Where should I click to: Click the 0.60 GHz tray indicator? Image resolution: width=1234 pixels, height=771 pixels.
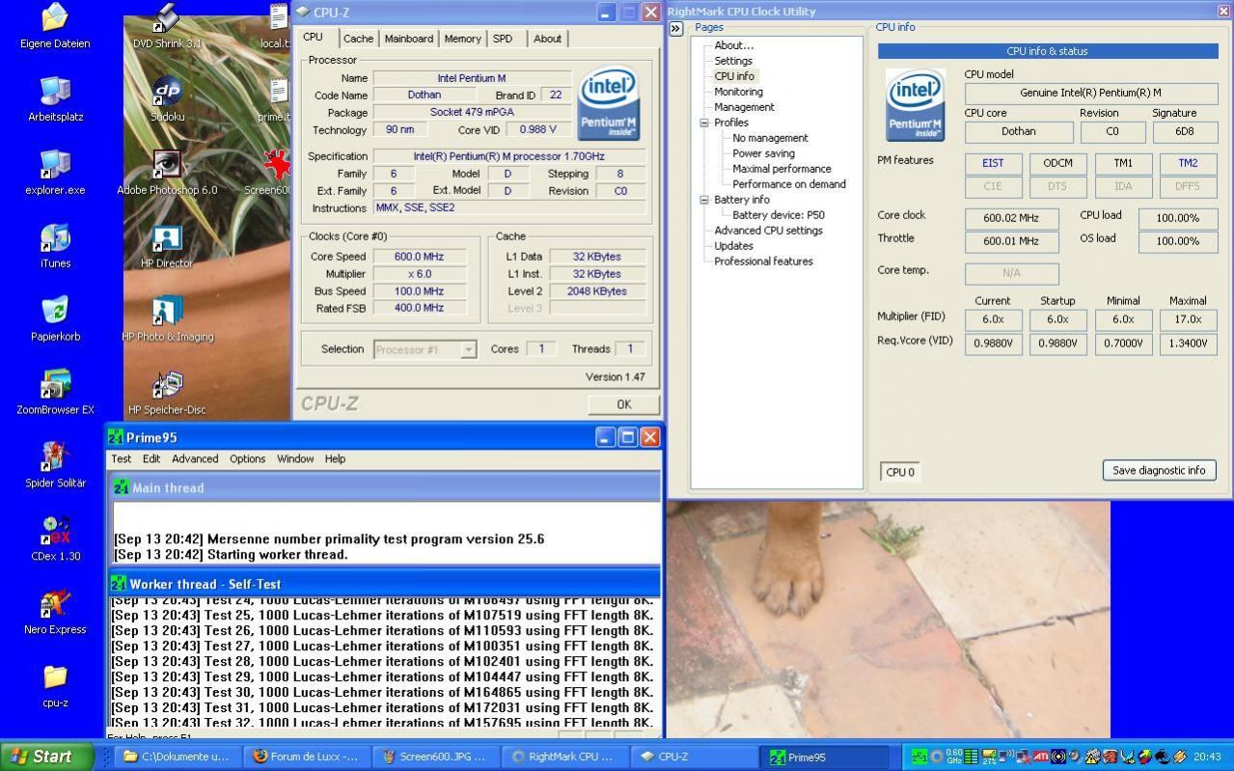[953, 757]
